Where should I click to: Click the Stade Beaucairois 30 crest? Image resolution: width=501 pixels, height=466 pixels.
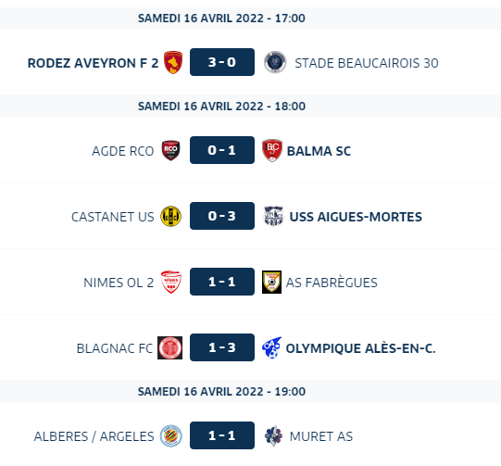[x=275, y=62]
